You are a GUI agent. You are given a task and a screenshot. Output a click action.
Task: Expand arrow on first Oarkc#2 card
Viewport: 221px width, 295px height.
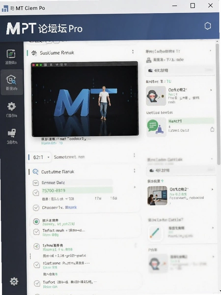tap(211, 90)
